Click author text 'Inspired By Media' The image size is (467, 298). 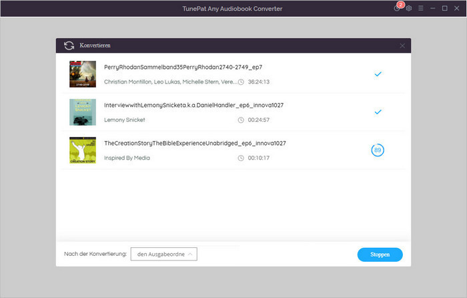point(127,158)
